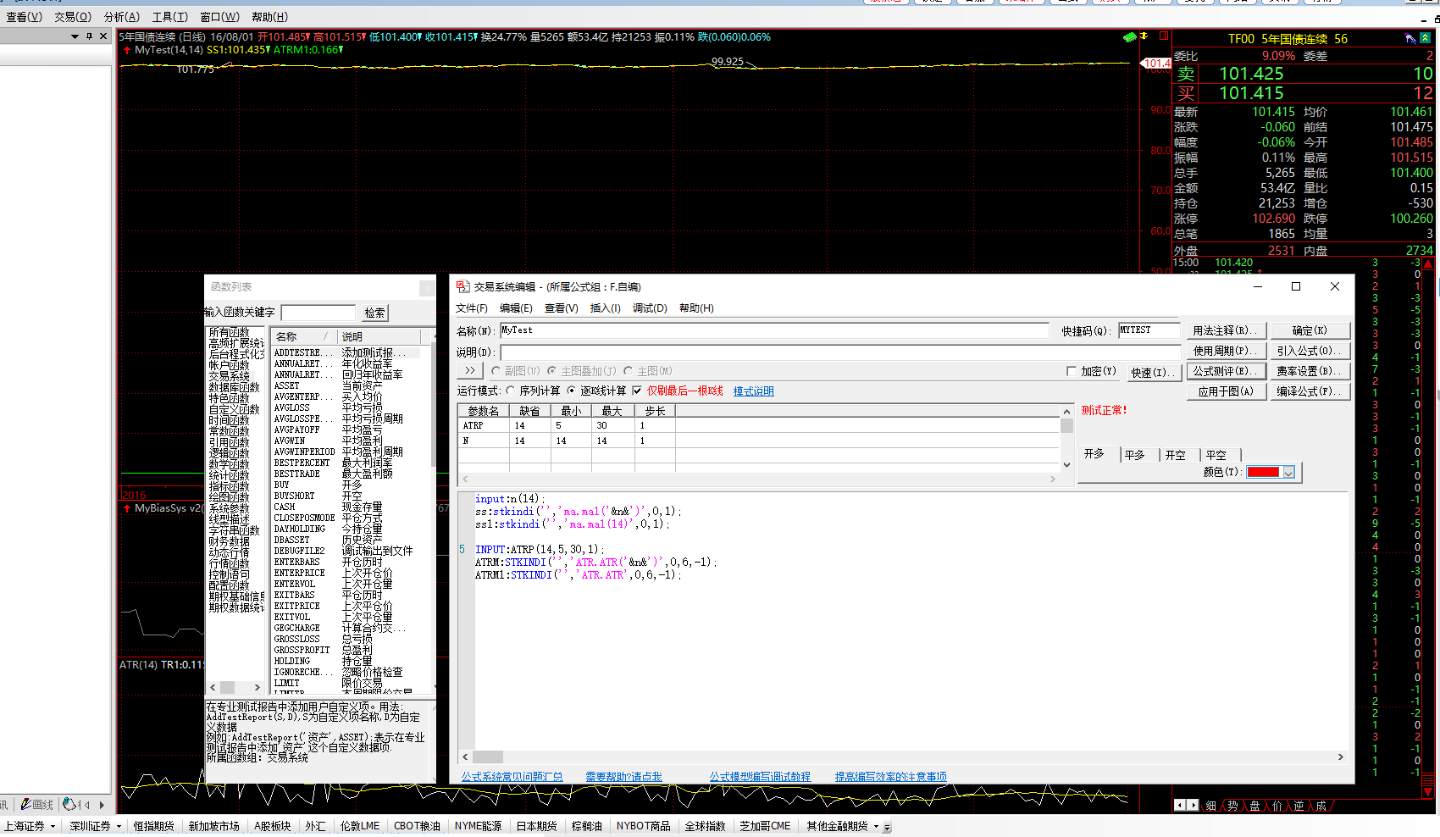Open the 深圳证券 dropdown arrow
This screenshot has width=1440, height=837.
(x=119, y=826)
